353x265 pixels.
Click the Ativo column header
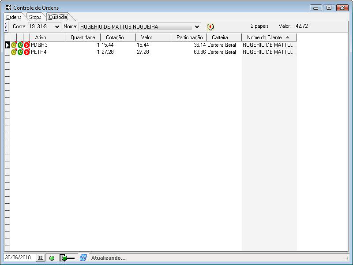41,37
